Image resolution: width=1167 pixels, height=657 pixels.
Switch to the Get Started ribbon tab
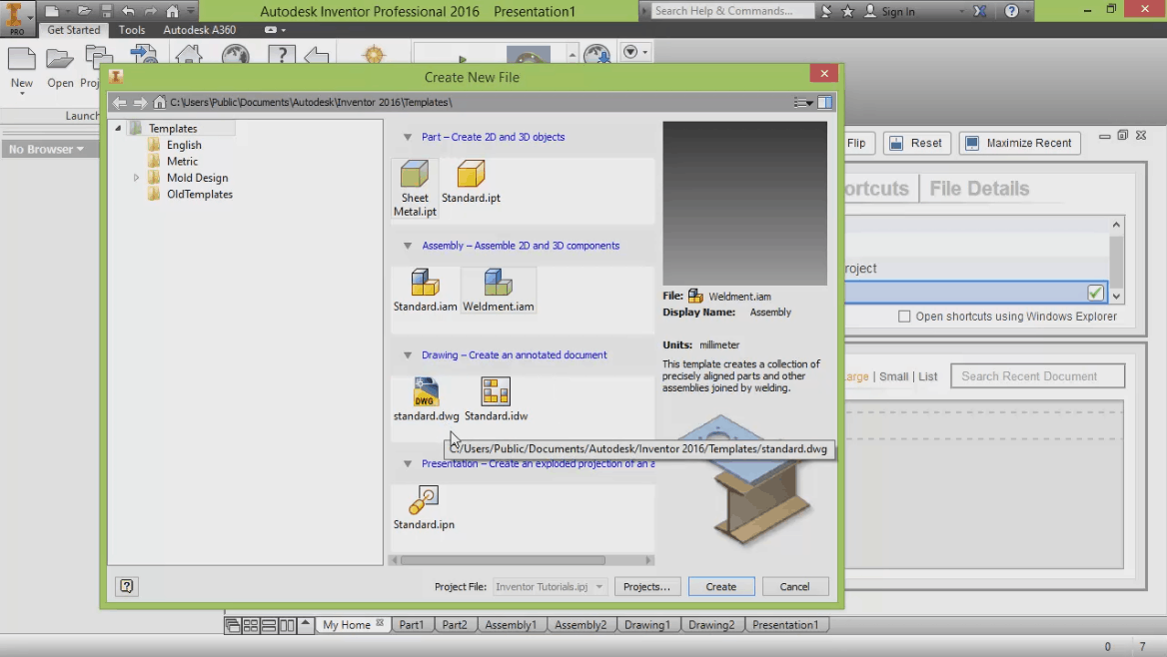coord(74,30)
